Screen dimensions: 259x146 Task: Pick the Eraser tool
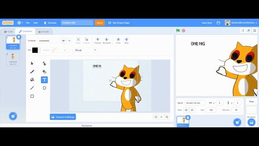(x=44, y=71)
